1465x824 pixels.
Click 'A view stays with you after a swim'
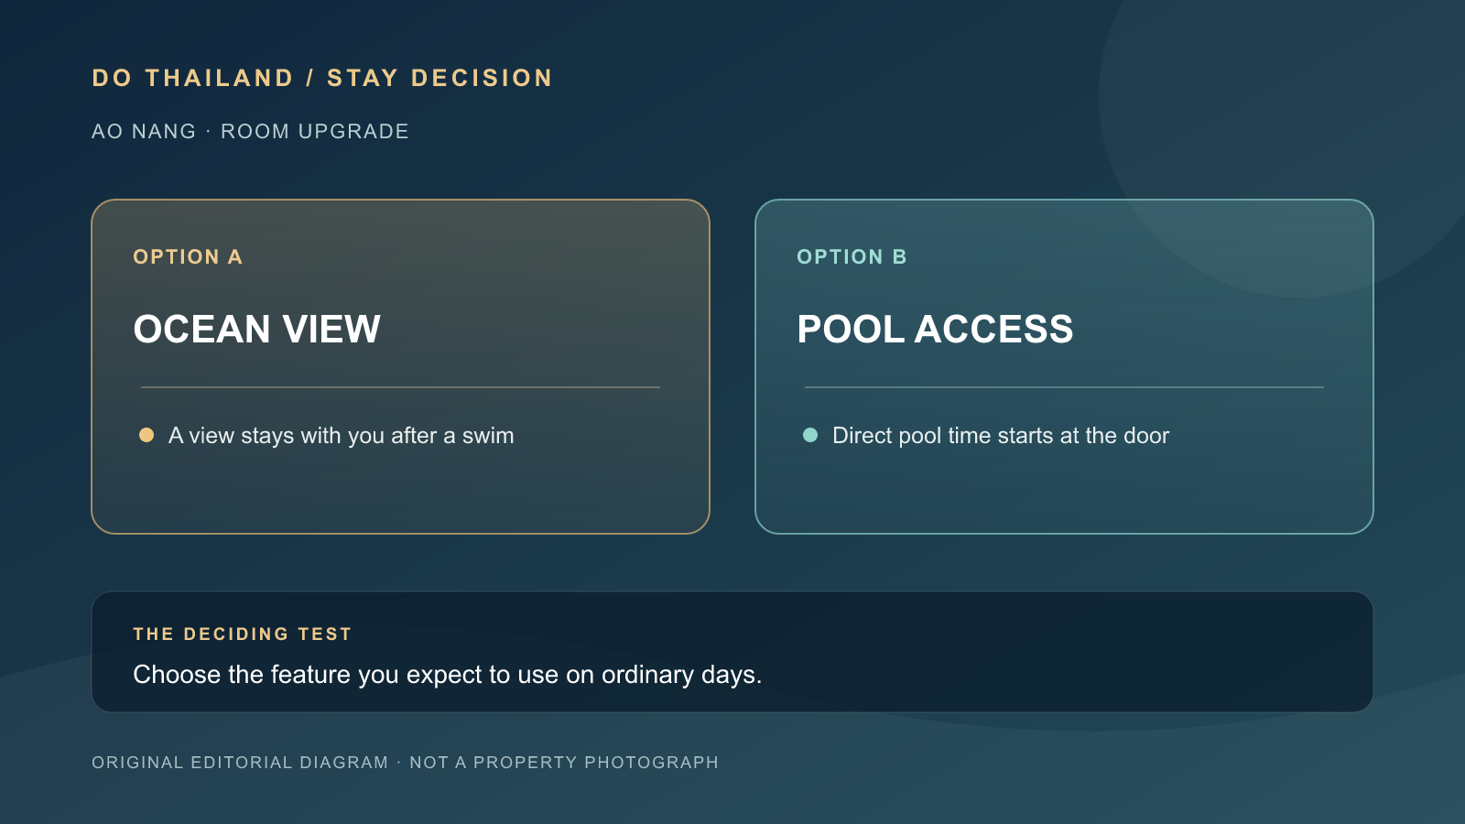coord(342,436)
